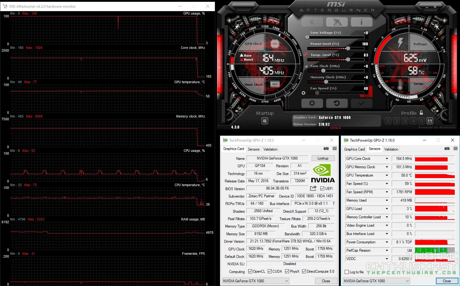Click the DETACH link in Afterburner
This screenshot has width=460, height=286.
(x=336, y=128)
